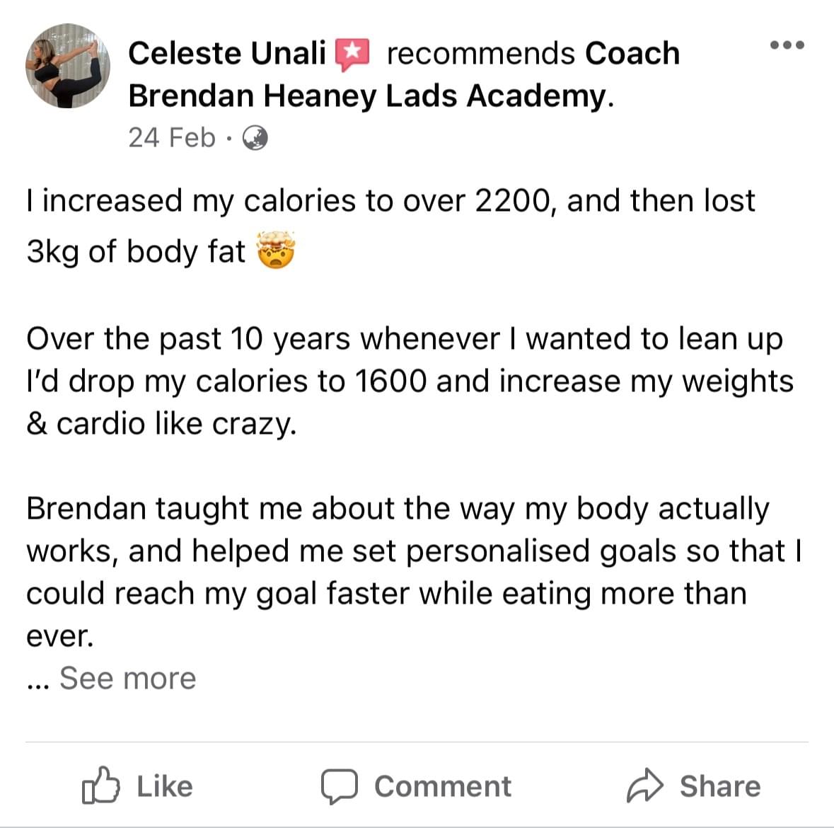This screenshot has height=828, width=834.
Task: Click the exploding head emoji
Action: tap(275, 251)
